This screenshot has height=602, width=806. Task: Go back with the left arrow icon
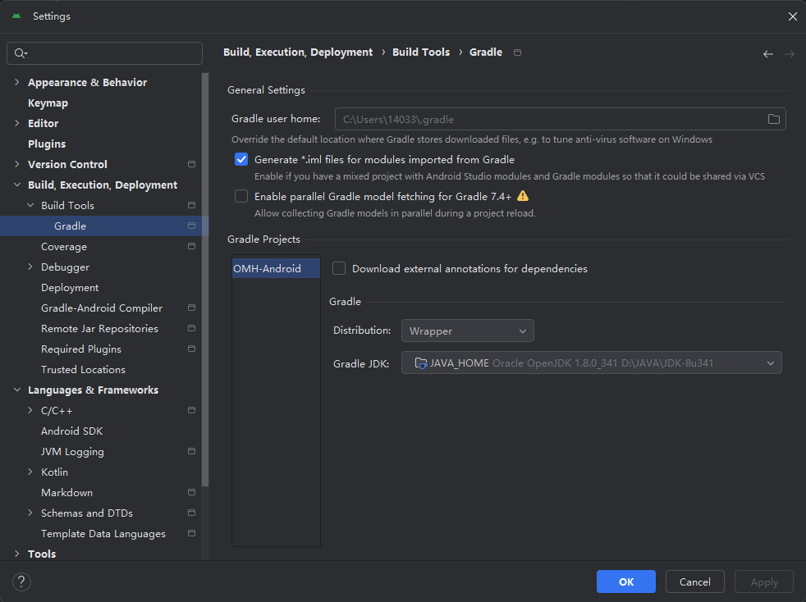[768, 54]
